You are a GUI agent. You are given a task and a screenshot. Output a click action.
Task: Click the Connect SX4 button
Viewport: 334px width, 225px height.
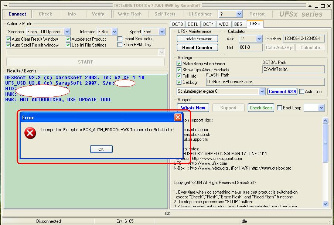pyautogui.click(x=282, y=92)
